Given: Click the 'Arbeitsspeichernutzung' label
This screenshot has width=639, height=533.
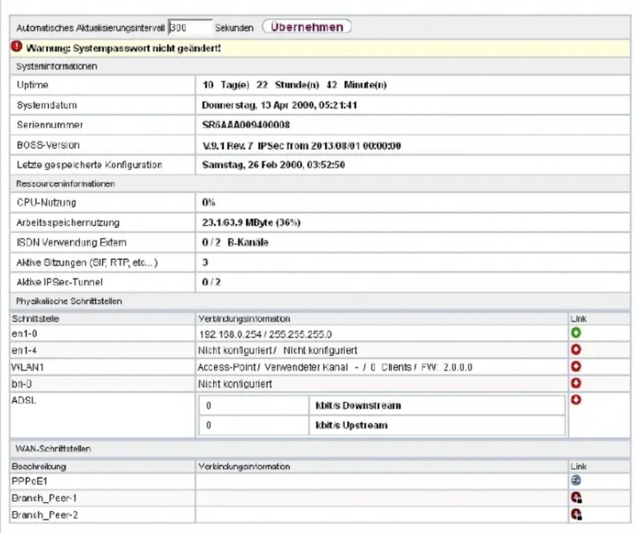Looking at the screenshot, I should coord(68,222).
